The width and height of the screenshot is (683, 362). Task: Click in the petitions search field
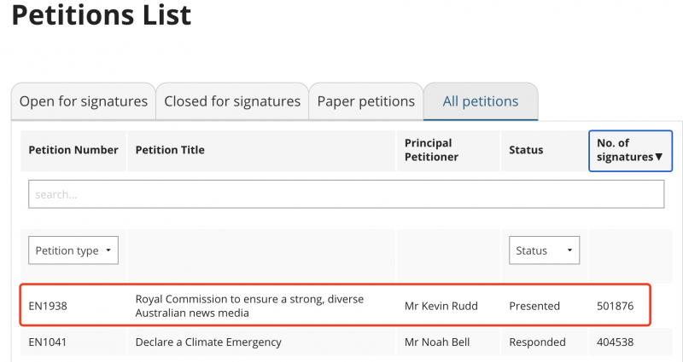[x=347, y=194]
